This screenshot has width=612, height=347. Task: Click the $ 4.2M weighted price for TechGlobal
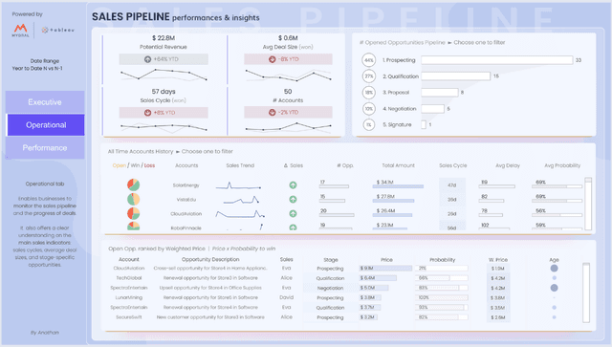click(497, 278)
